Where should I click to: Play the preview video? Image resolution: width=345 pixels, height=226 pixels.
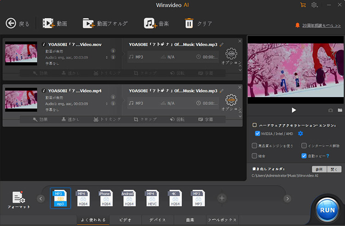point(294,110)
